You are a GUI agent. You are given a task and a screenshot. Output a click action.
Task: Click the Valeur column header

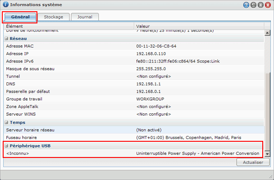[x=199, y=26]
